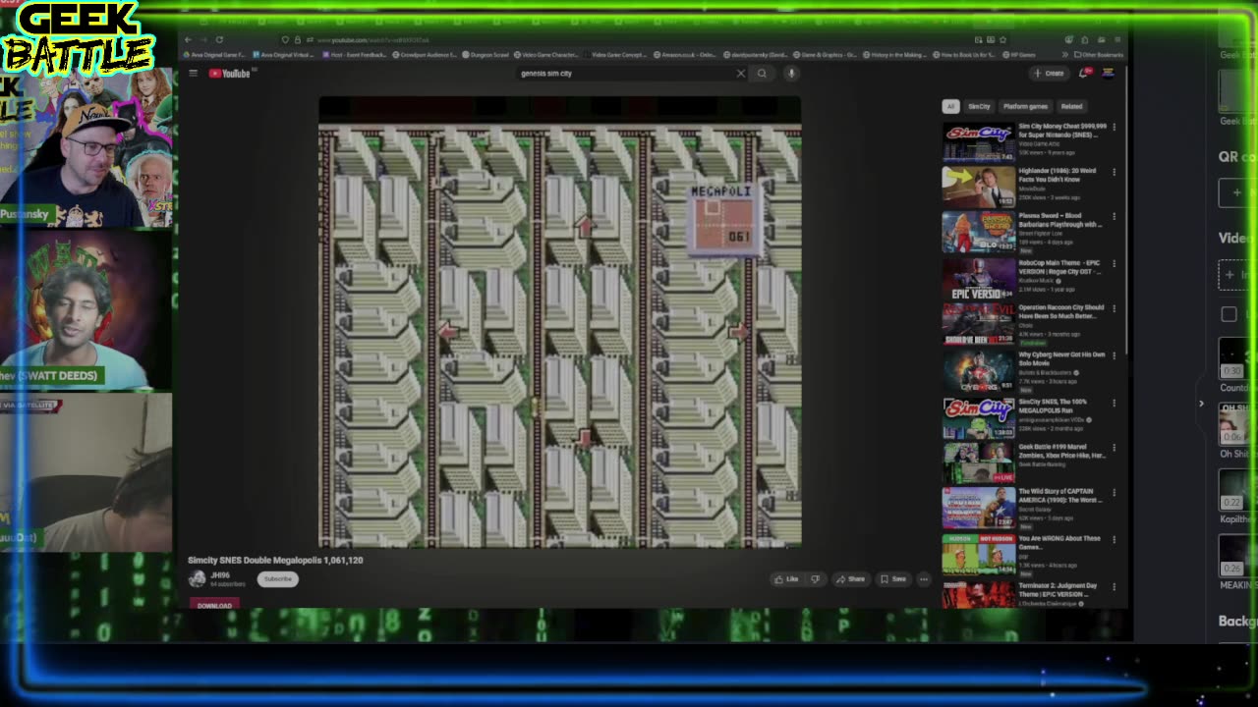Open the 'Plasma Sword' playthrough thumbnail
Image resolution: width=1258 pixels, height=707 pixels.
[x=979, y=234]
